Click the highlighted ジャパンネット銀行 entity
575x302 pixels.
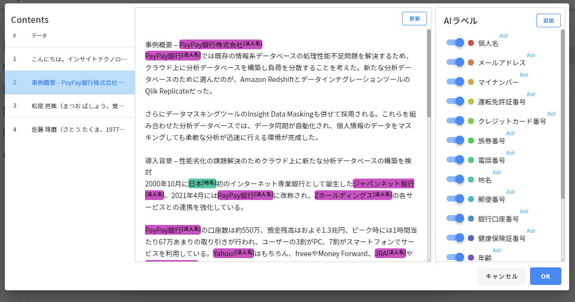click(x=383, y=183)
